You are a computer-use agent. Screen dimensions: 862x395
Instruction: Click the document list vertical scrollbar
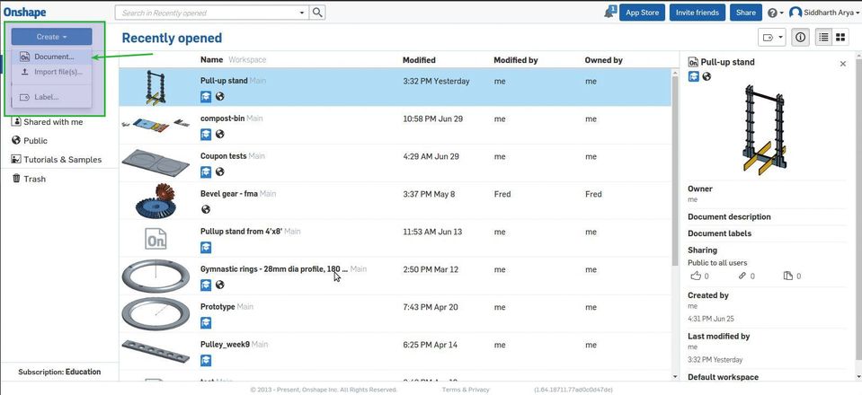(676, 171)
